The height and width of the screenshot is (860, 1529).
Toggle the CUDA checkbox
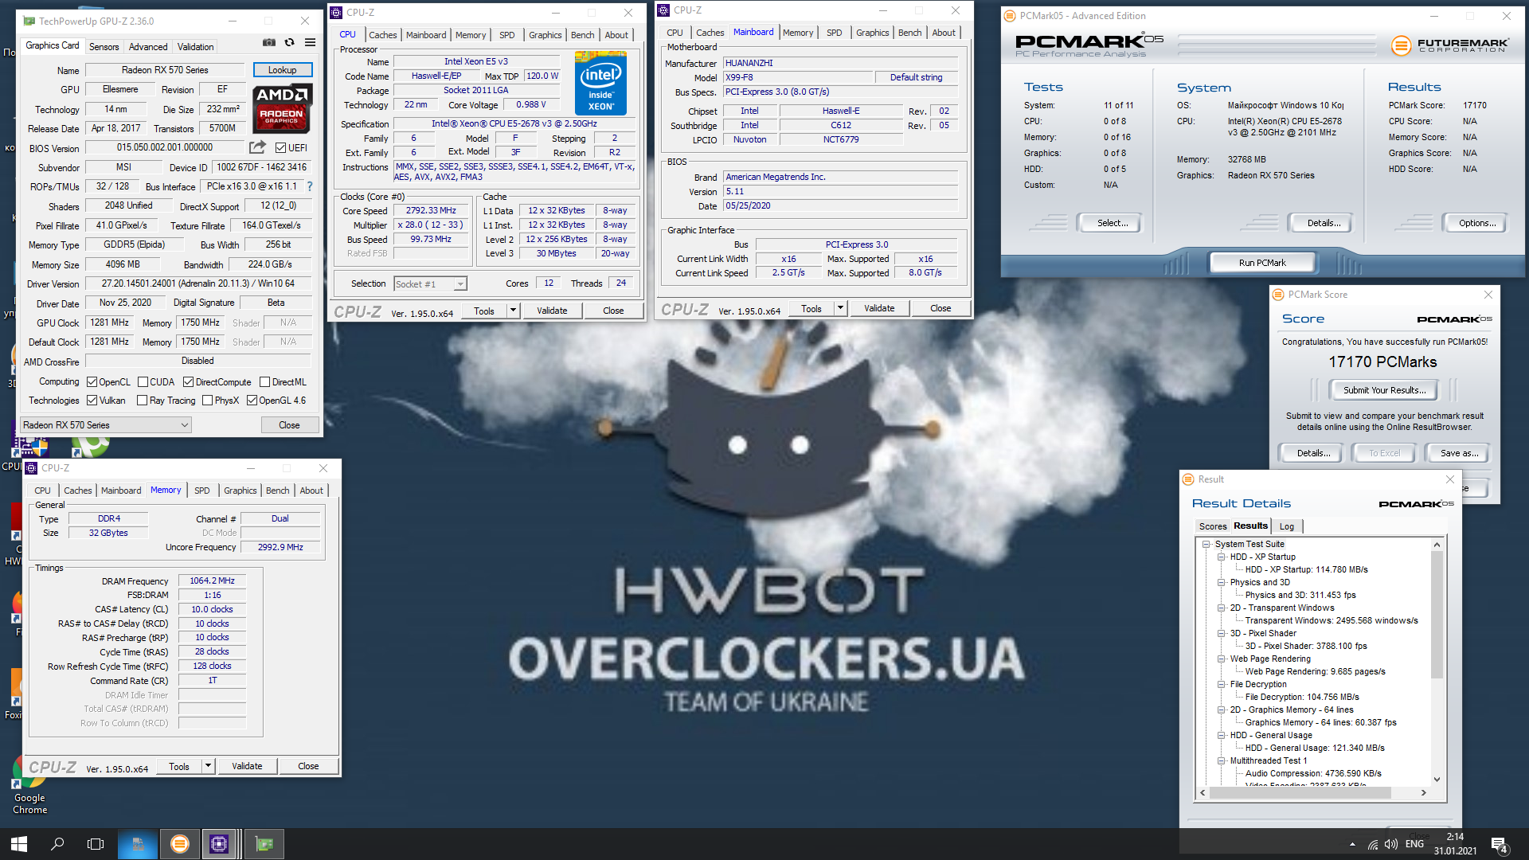[x=143, y=382]
